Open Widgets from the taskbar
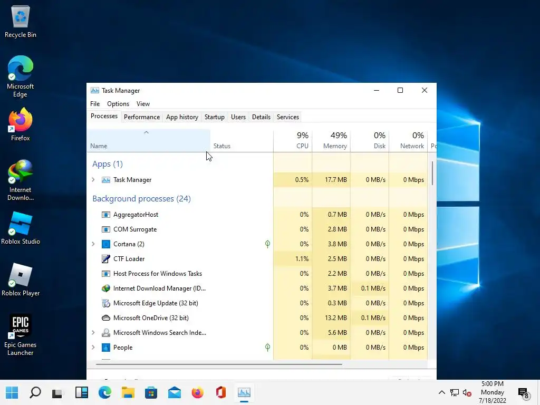Screen dimensions: 540x405 pyautogui.click(x=82, y=392)
